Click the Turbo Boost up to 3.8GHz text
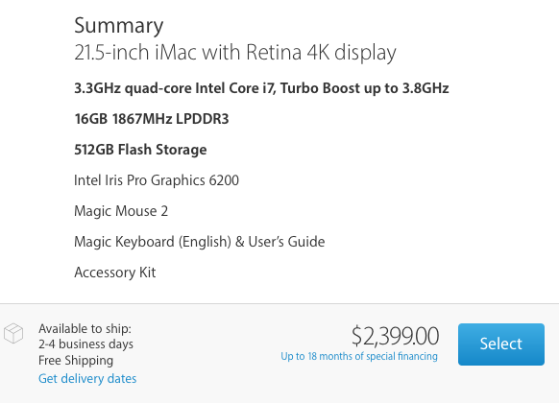Viewport: 559px width, 403px height. click(364, 88)
